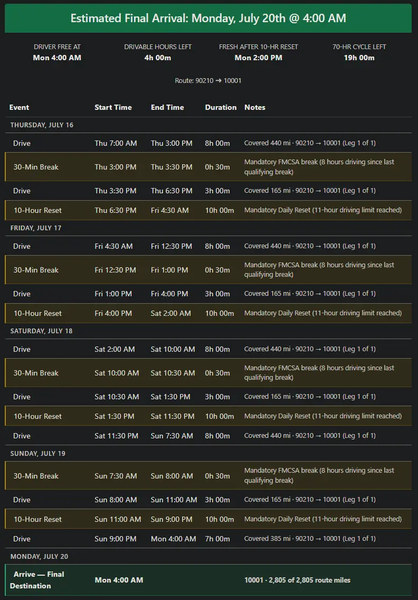
Task: Click the 'Duration' column header
Action: (221, 108)
